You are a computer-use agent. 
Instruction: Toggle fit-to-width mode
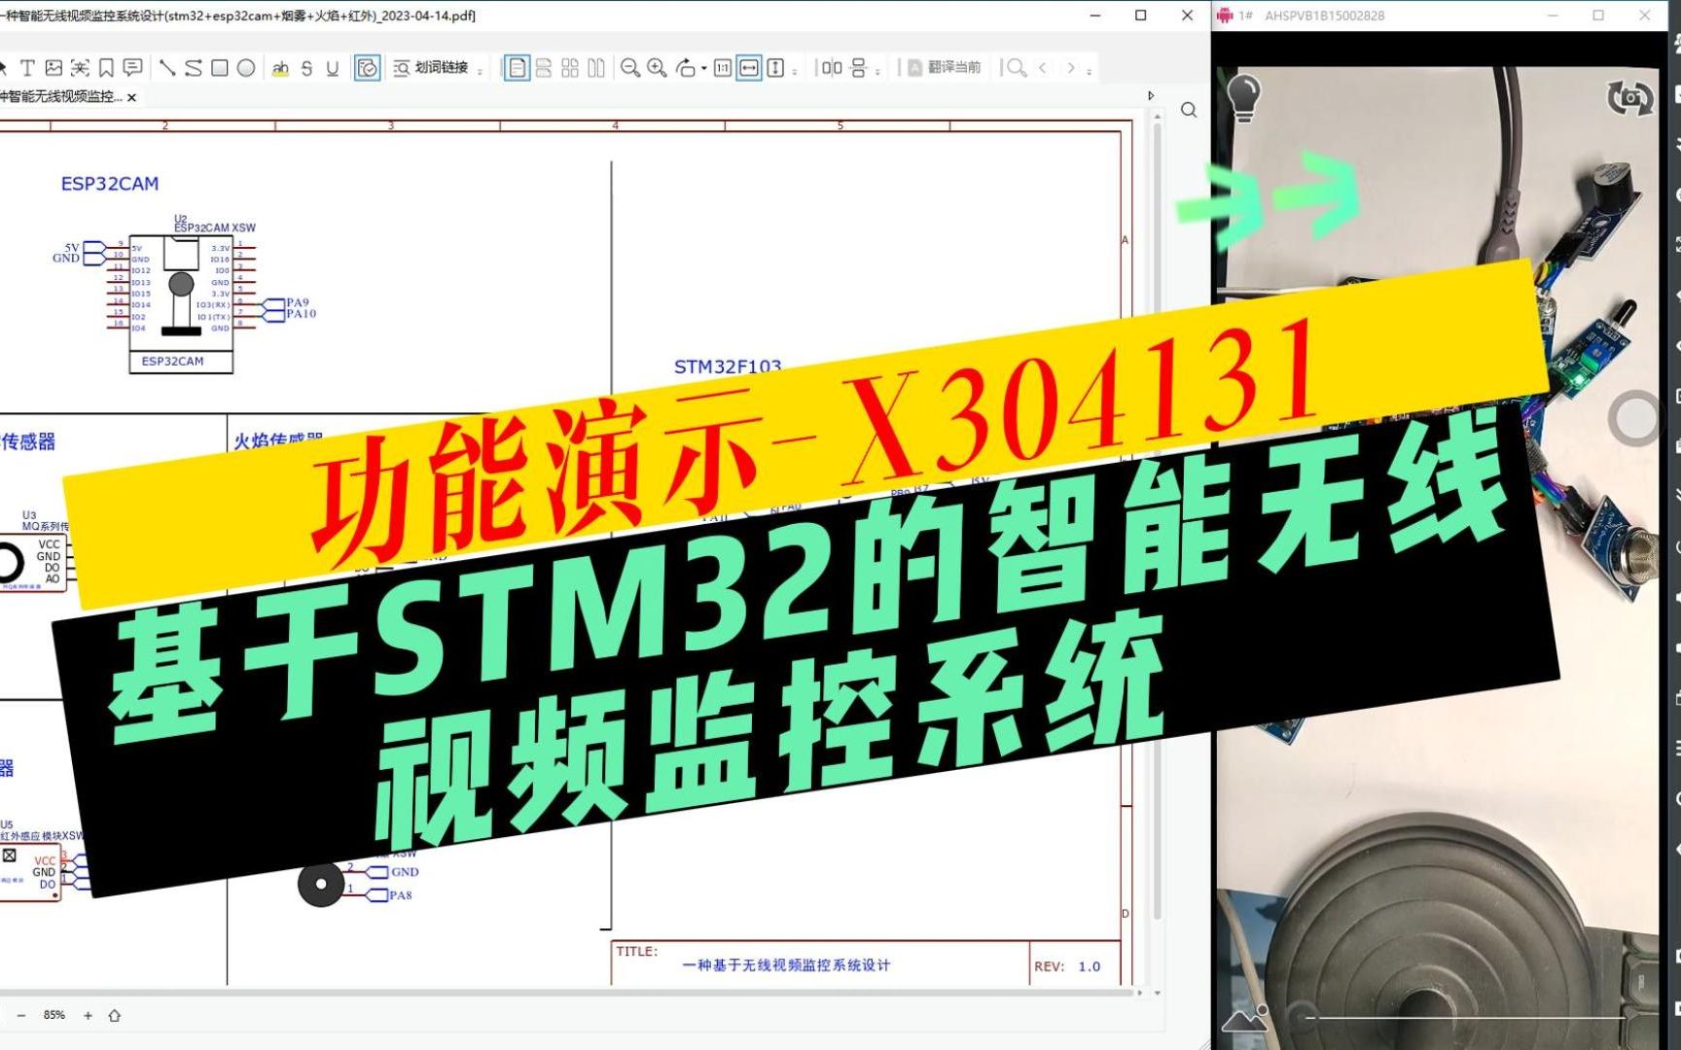(x=749, y=68)
